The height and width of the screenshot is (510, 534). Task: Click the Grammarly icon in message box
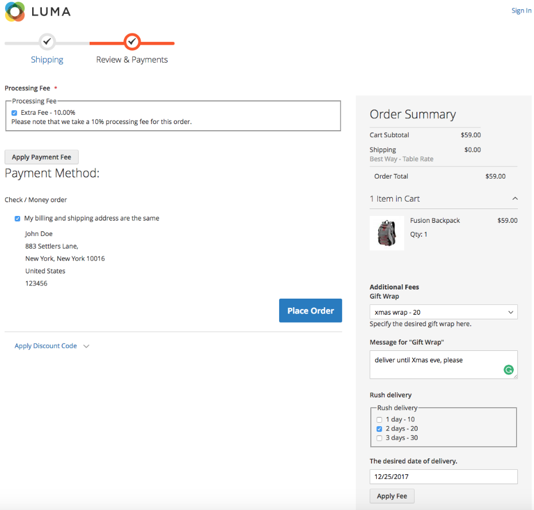[509, 370]
